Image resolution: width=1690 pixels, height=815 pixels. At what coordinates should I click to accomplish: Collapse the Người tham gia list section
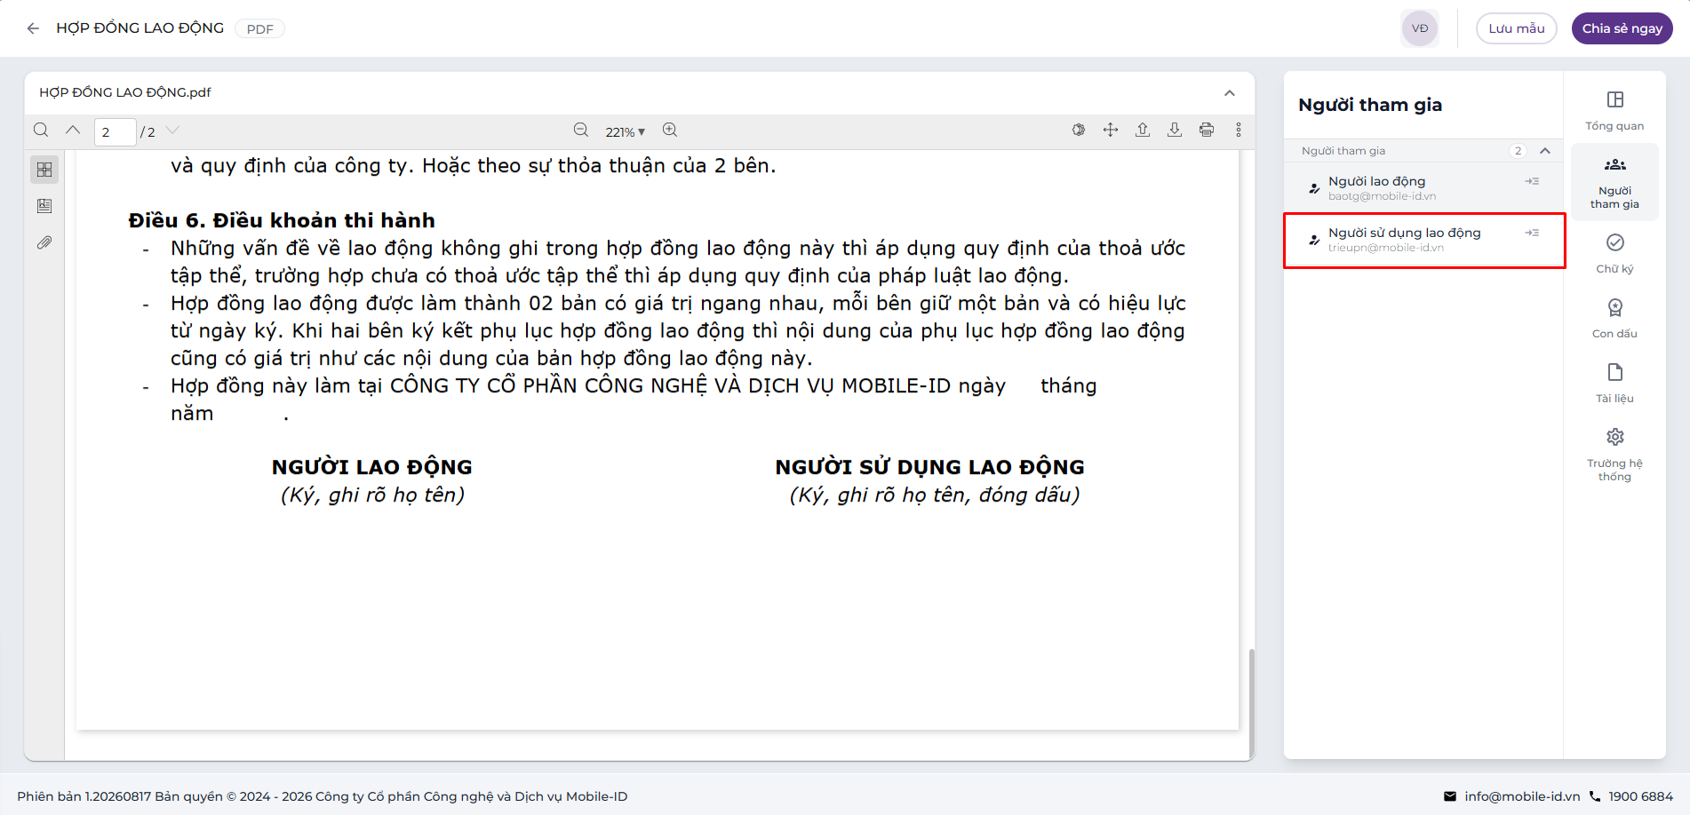point(1545,151)
